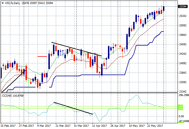Click the 15 Feb 2017 date label
The width and height of the screenshot is (189, 129).
8,126
